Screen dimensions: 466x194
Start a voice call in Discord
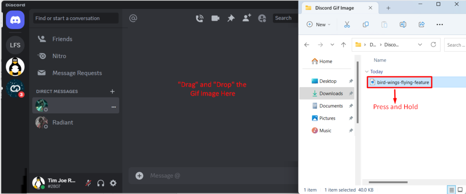199,19
